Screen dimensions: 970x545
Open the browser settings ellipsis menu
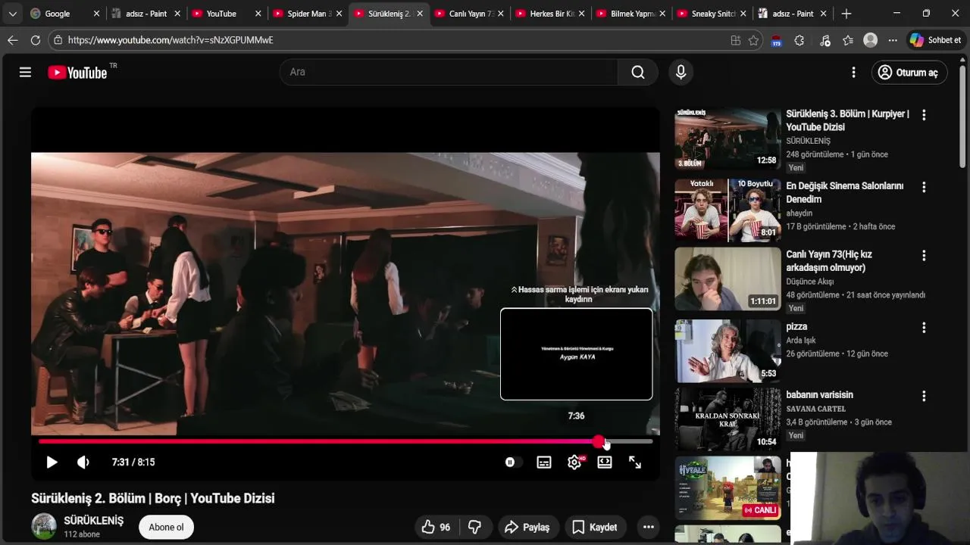tap(893, 40)
